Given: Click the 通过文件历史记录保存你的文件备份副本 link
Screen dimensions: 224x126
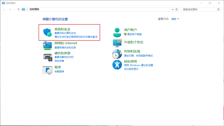Looking at the screenshot, I should pos(76,37).
